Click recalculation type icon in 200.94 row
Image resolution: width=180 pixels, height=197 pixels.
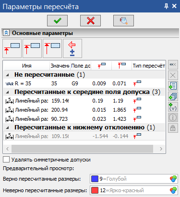(137, 110)
